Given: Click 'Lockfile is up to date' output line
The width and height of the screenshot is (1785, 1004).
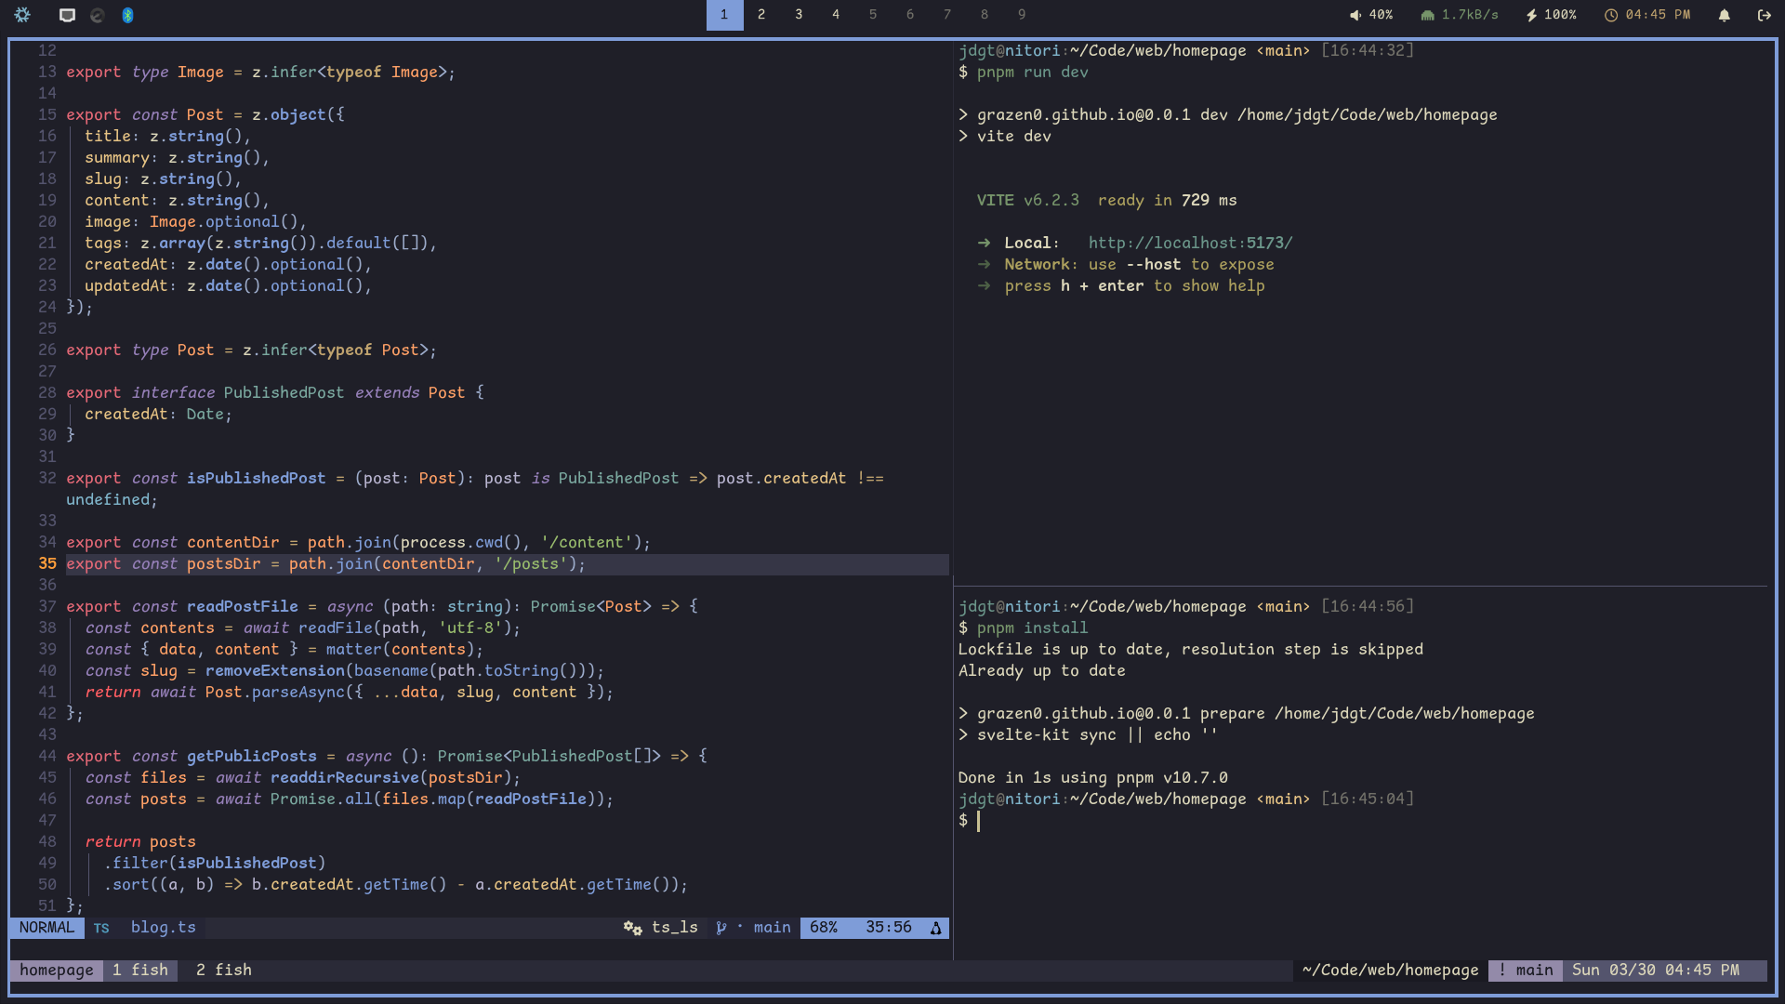Looking at the screenshot, I should (1191, 649).
